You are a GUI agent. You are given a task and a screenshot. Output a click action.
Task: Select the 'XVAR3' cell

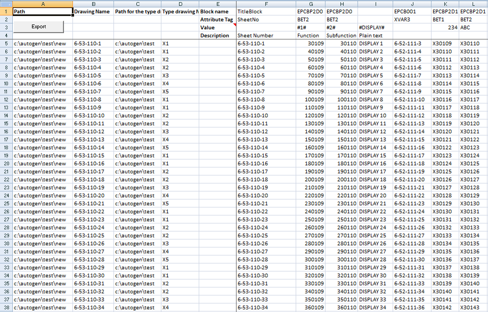pos(412,20)
